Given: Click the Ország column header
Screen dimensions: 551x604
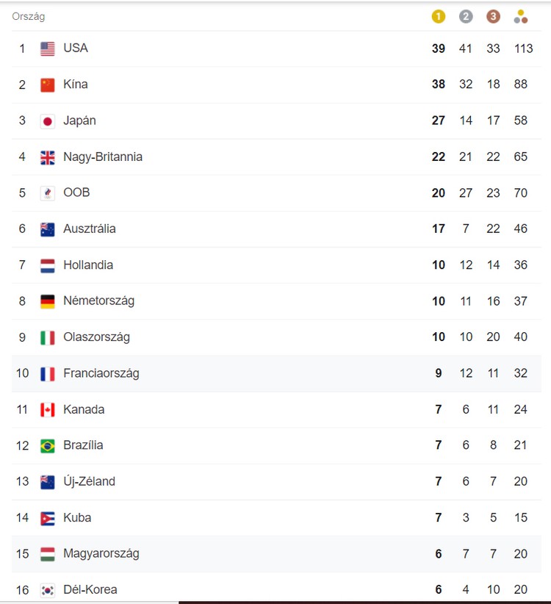Looking at the screenshot, I should point(28,16).
